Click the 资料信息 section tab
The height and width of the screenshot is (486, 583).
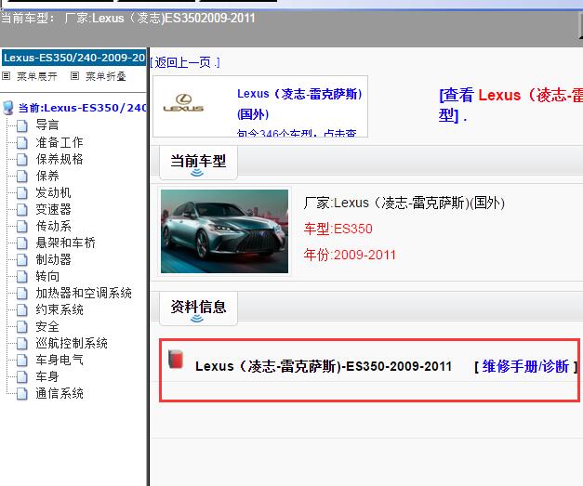pos(198,309)
